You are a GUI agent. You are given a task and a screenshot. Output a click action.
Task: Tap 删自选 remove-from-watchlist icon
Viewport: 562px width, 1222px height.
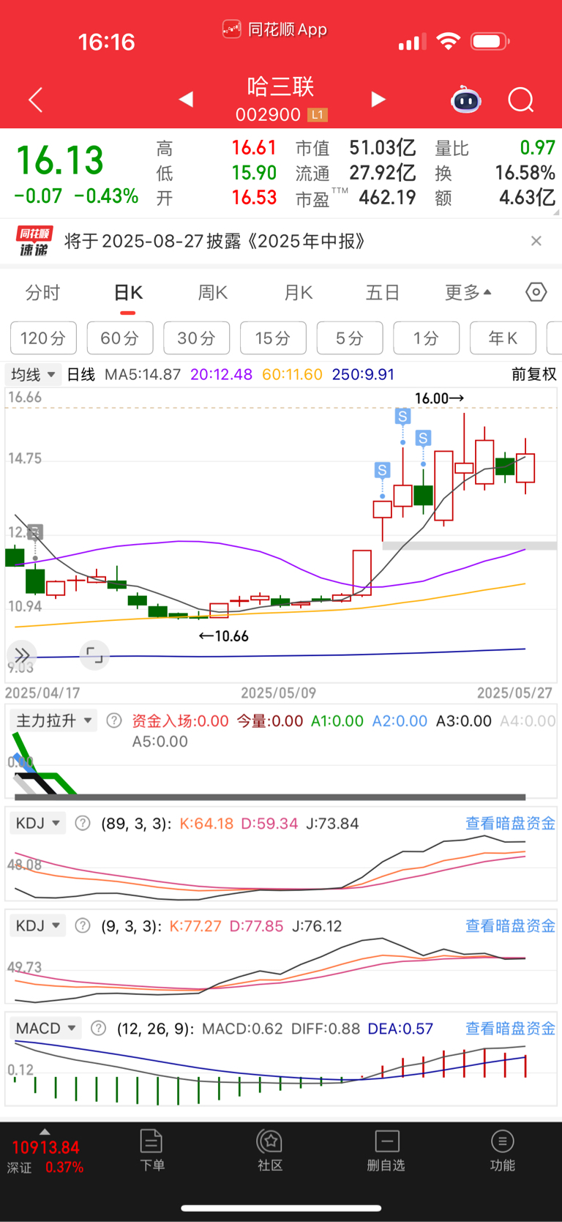point(386,1150)
